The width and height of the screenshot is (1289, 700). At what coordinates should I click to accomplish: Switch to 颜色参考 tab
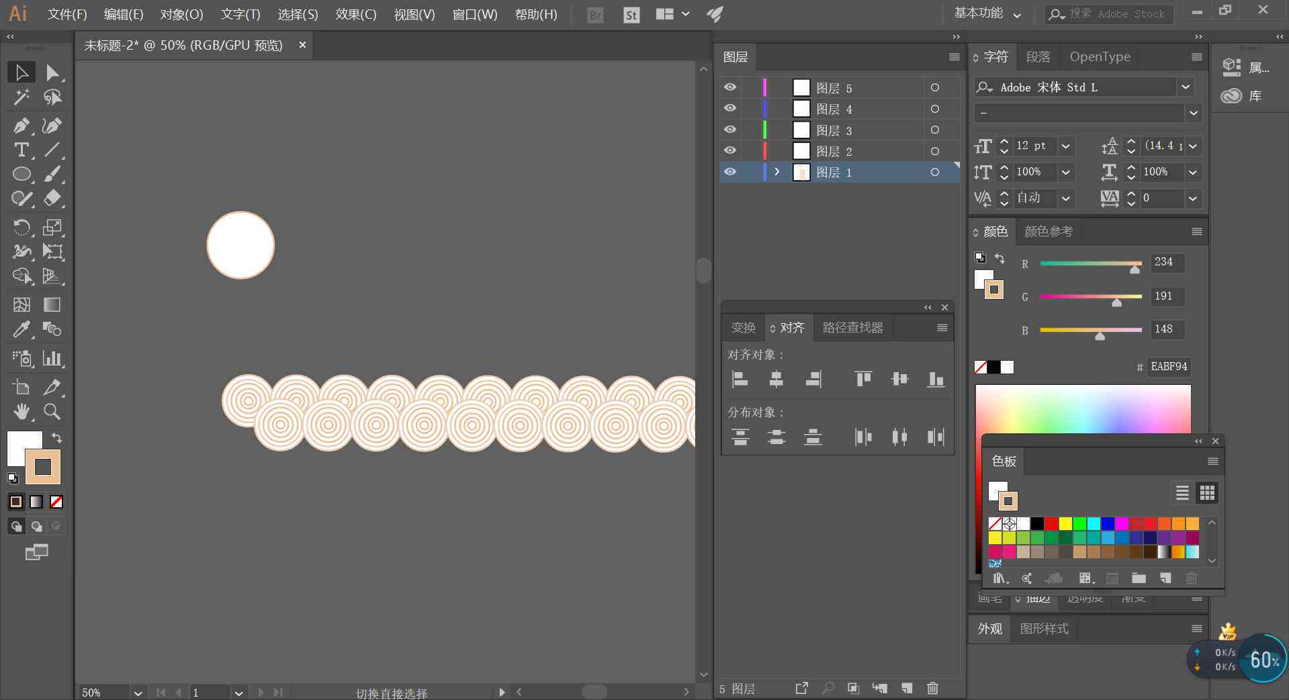[1049, 232]
